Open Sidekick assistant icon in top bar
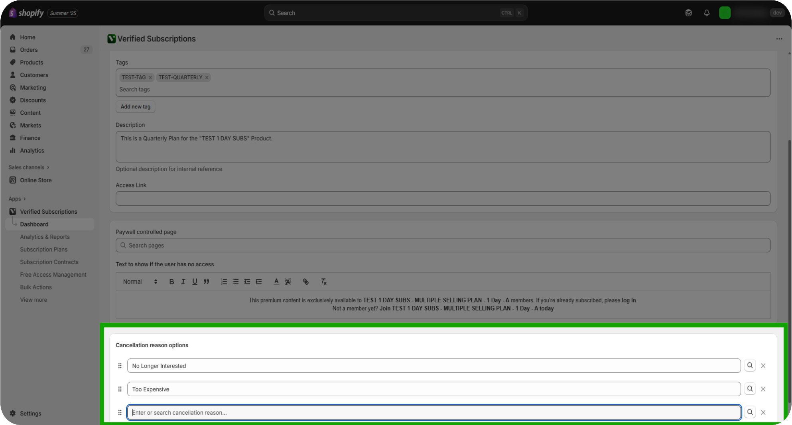Screen dimensions: 792x425 [688, 13]
